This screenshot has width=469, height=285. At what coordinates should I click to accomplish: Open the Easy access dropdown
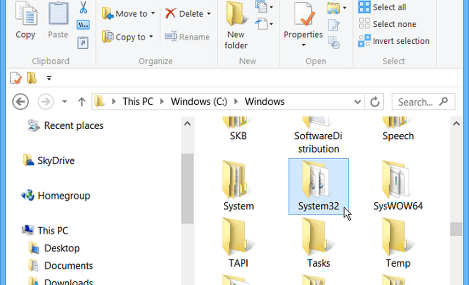264,24
